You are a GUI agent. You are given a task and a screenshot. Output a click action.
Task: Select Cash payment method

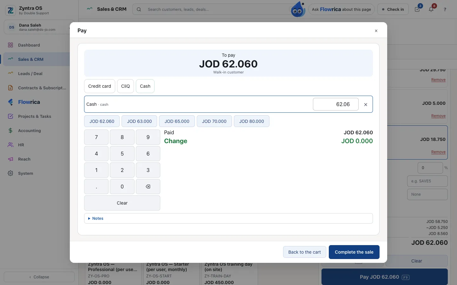click(x=145, y=86)
